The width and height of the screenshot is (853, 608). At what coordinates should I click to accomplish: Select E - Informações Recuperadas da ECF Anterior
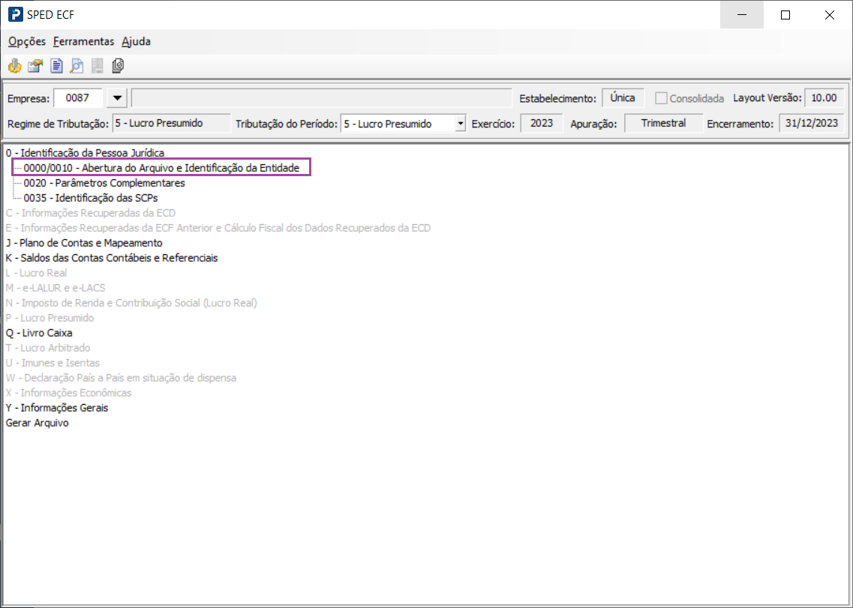218,228
